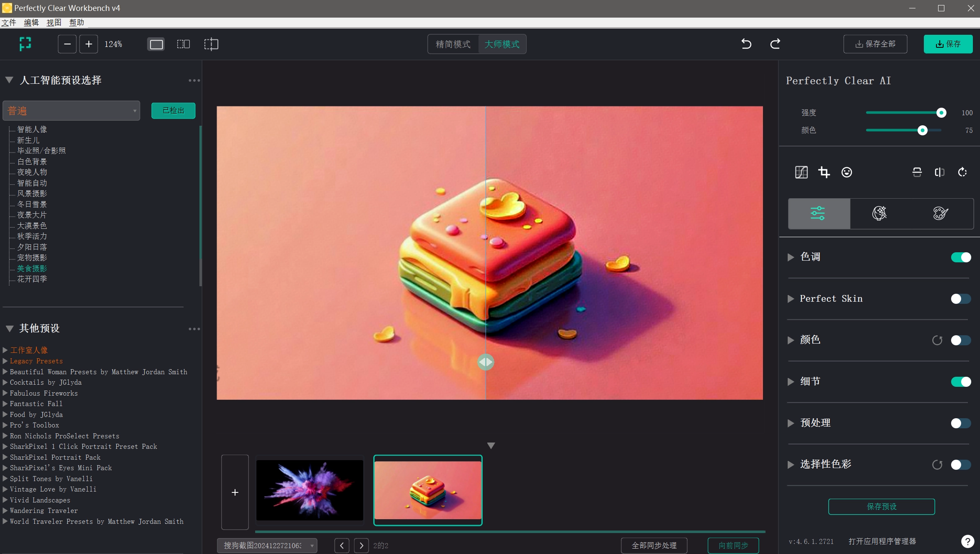Image resolution: width=980 pixels, height=554 pixels.
Task: Switch to side-by-side split view icon
Action: click(183, 44)
